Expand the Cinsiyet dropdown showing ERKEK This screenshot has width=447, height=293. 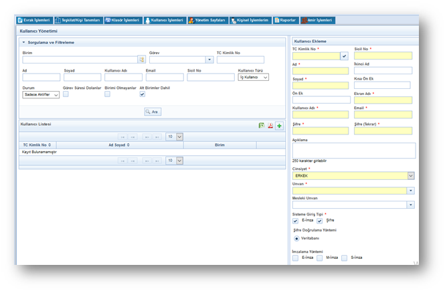pyautogui.click(x=410, y=176)
